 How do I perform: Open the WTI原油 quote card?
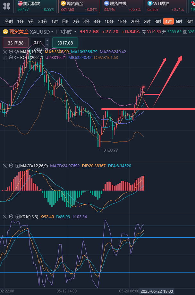click(166, 6)
